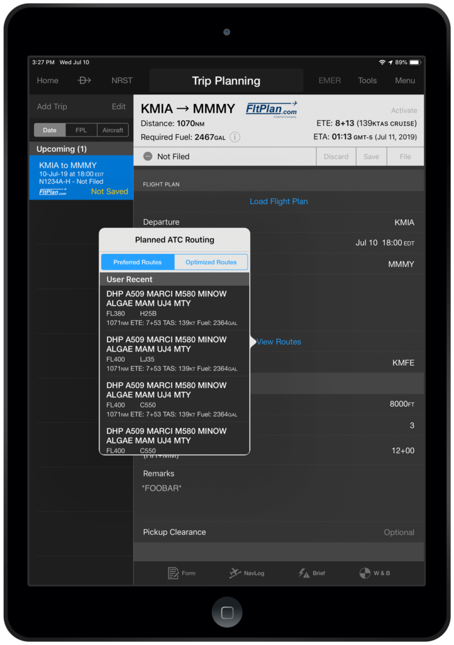Edit Remarks text *FOOBAR*
The height and width of the screenshot is (645, 454).
coord(162,488)
